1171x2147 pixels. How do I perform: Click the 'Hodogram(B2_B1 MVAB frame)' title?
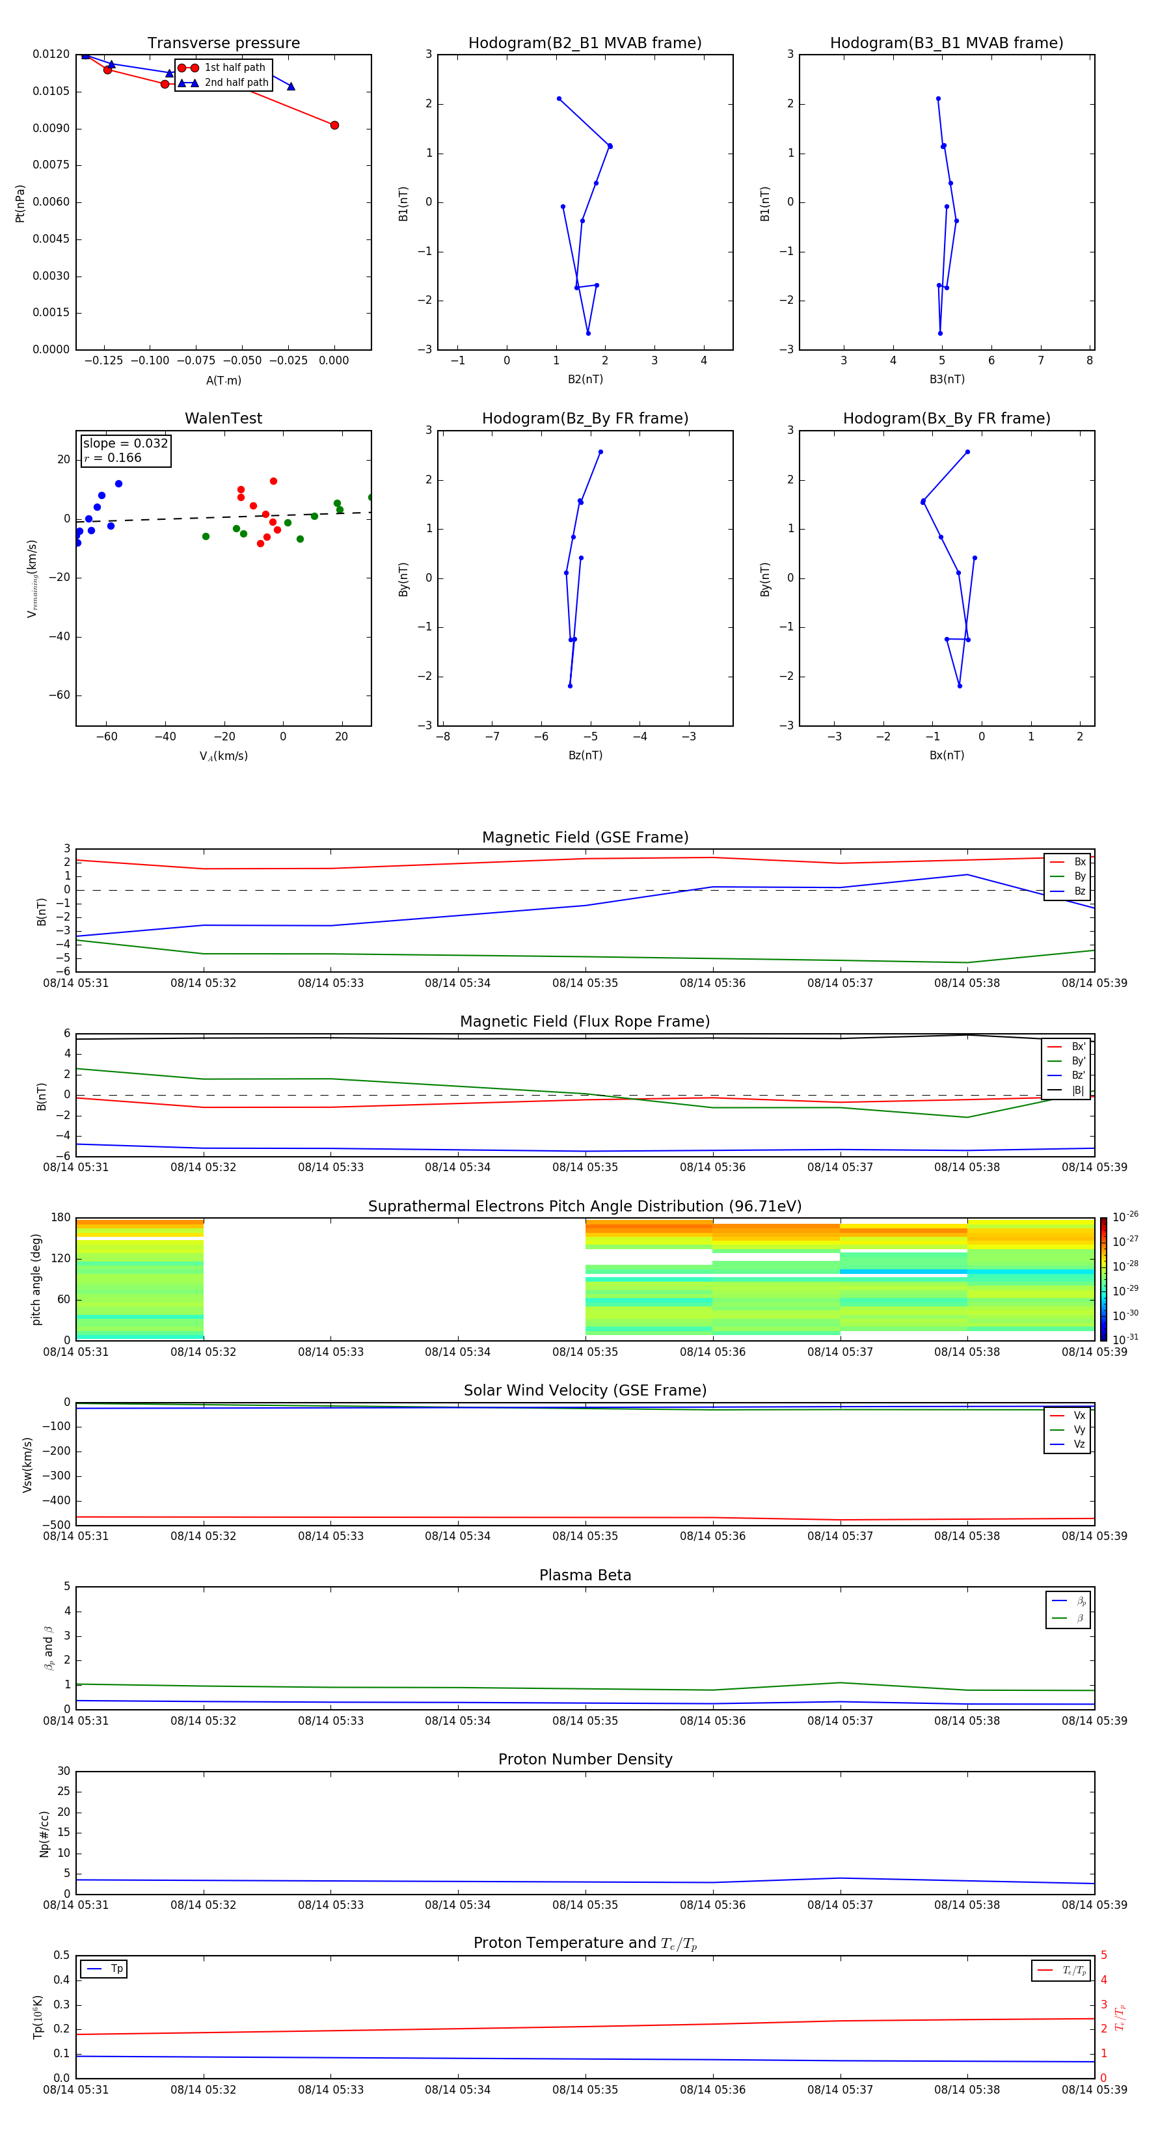point(585,42)
